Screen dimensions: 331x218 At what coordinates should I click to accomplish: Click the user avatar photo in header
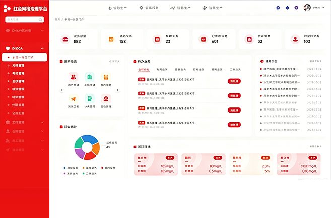click(307, 8)
